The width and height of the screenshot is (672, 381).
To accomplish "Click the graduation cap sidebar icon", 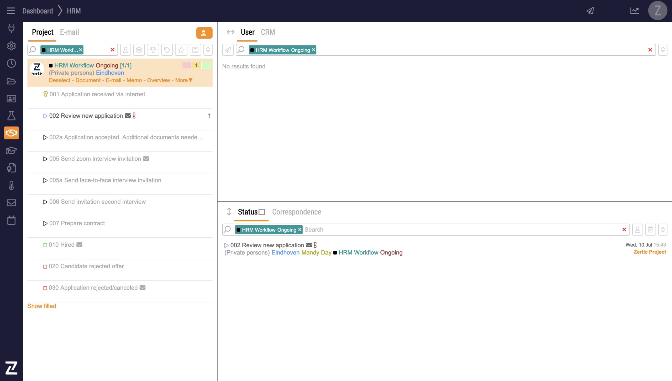I will [x=11, y=150].
